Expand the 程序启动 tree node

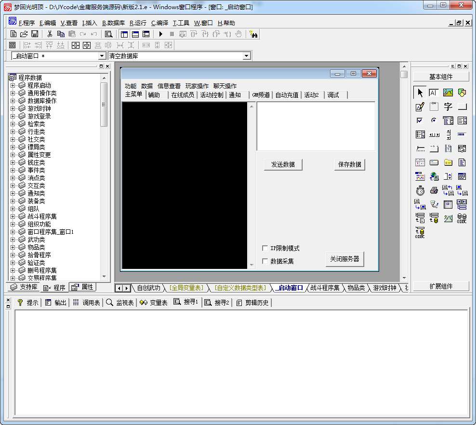13,85
